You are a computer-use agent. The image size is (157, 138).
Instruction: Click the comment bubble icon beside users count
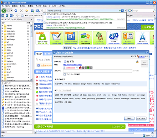pos(77,68)
